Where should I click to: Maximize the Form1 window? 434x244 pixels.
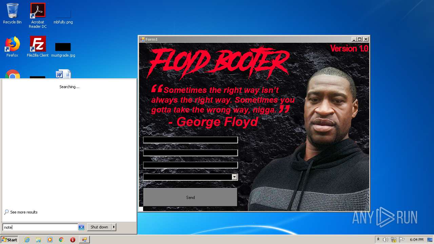pos(360,39)
